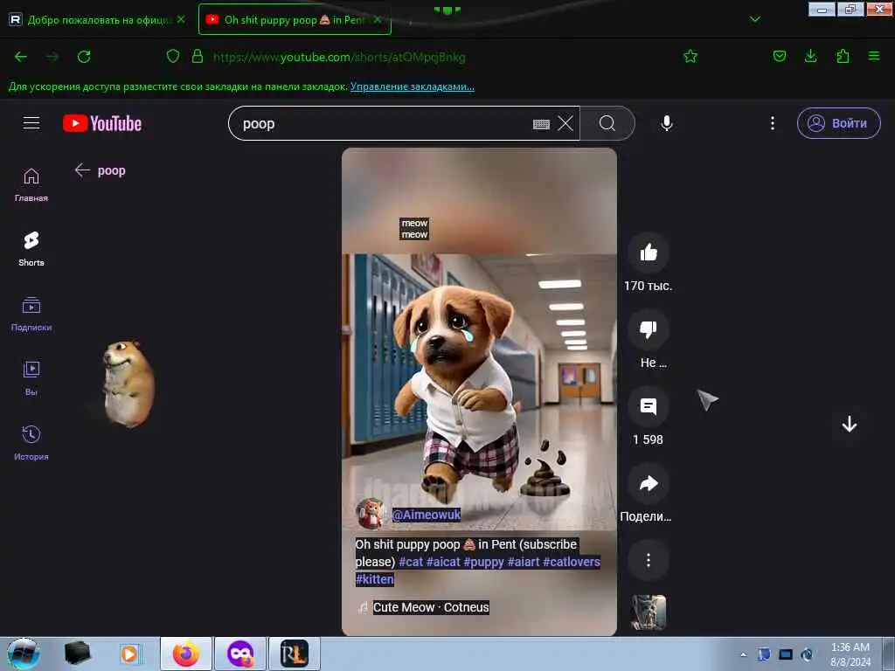Open the browser extensions menu
895x671 pixels.
click(x=843, y=56)
